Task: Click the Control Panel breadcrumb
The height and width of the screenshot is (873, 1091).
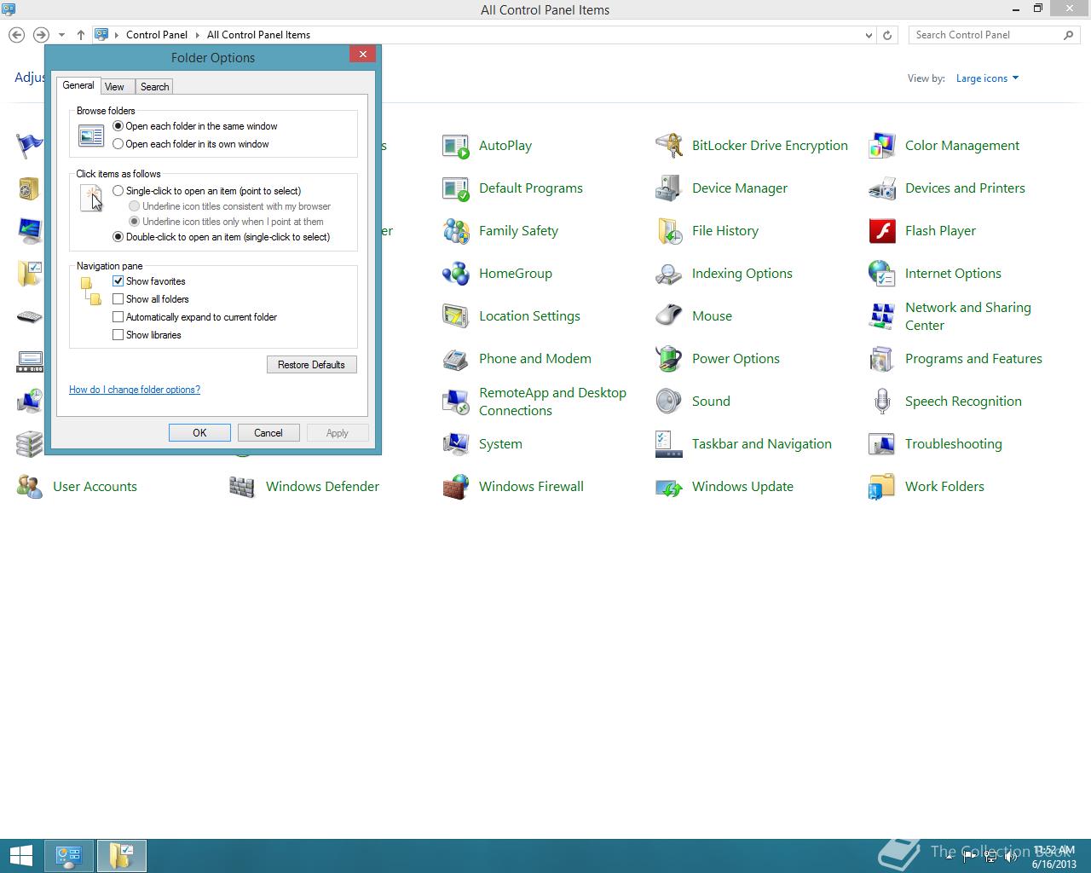Action: tap(157, 35)
